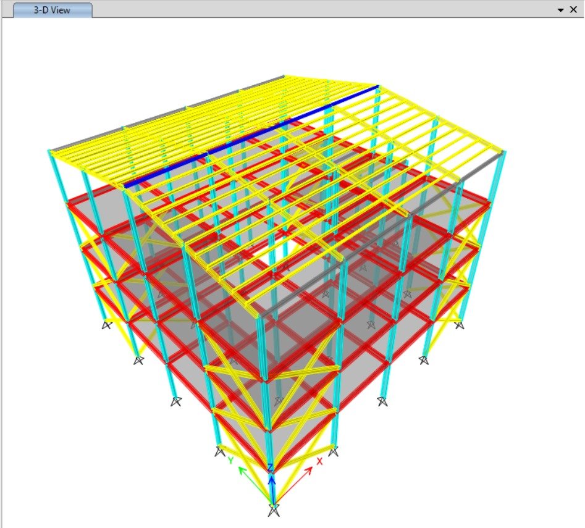Select the support at the axis origin

pyautogui.click(x=273, y=510)
